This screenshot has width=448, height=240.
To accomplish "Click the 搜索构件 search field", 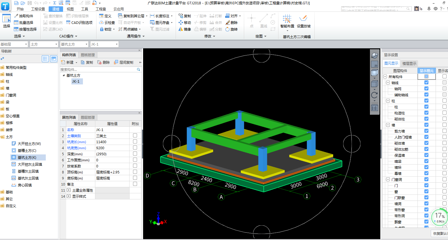I will pos(98,69).
